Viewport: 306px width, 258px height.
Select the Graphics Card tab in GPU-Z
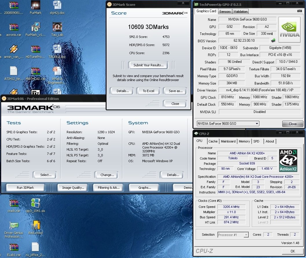[x=206, y=11]
